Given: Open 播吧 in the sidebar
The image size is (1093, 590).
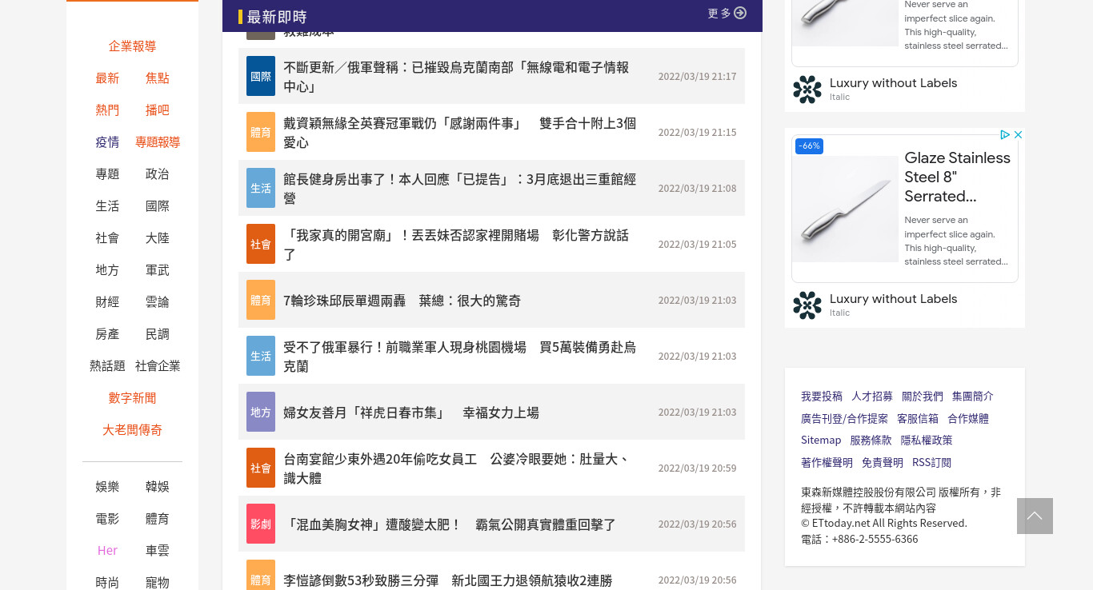Looking at the screenshot, I should coord(157,110).
